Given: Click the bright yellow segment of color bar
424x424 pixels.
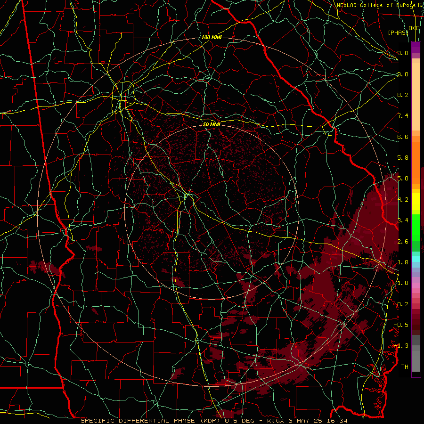Looking at the screenshot, I should pyautogui.click(x=416, y=202).
